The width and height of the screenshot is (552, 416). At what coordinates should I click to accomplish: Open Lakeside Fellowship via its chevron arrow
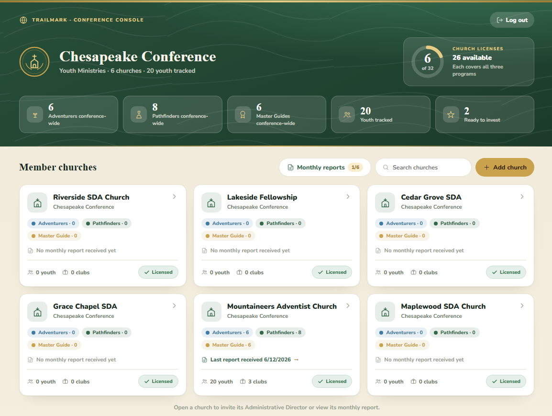(x=348, y=197)
